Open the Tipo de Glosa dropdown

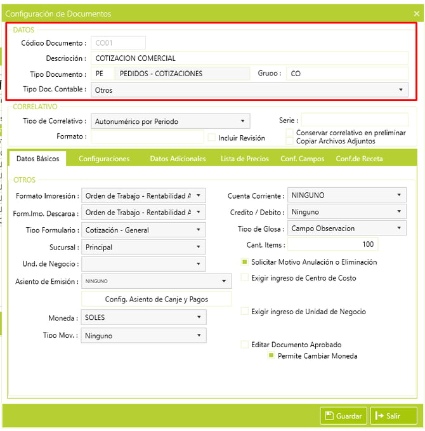coord(346,229)
